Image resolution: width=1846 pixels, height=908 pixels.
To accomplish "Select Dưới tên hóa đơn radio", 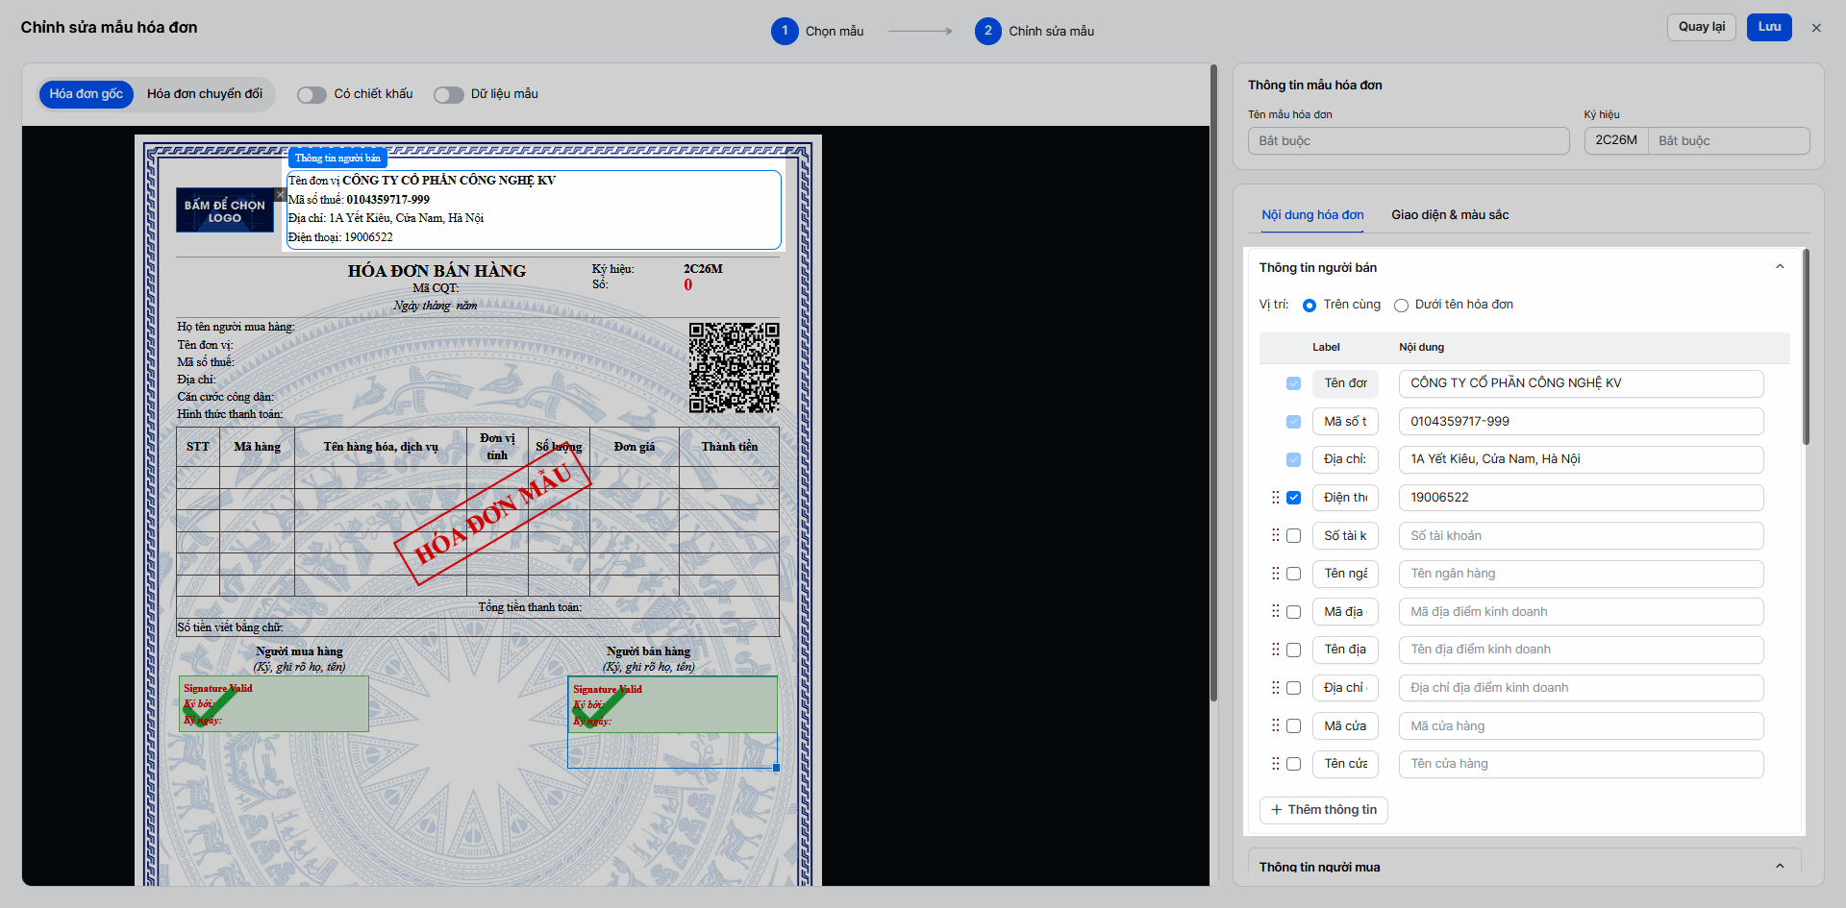I will point(1401,306).
